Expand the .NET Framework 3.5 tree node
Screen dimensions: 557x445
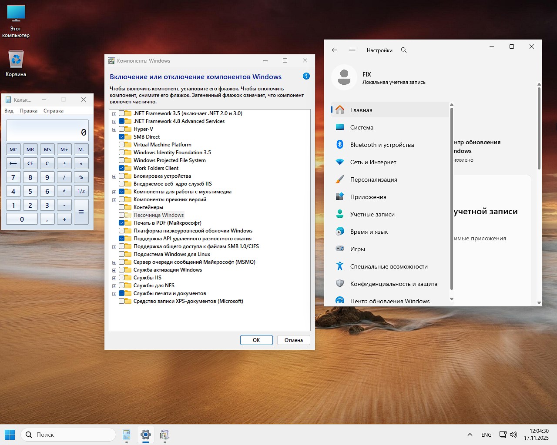114,114
